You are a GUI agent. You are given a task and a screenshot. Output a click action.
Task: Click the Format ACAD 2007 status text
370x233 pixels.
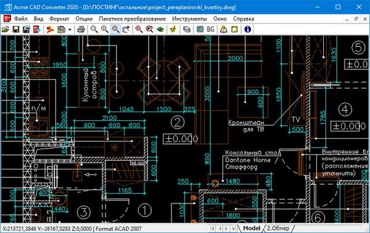(x=118, y=229)
